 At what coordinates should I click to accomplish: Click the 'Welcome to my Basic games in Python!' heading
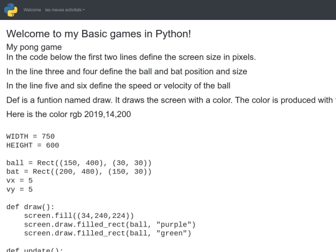point(98,34)
